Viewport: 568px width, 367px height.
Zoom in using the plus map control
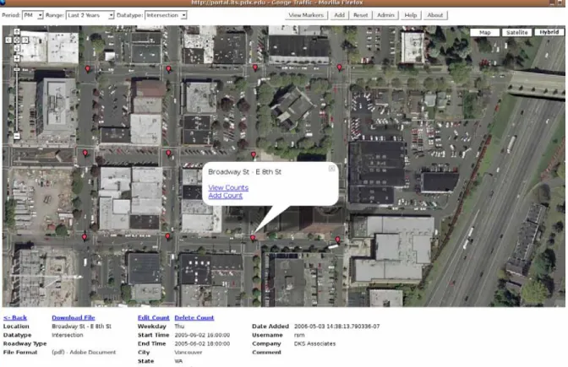pyautogui.click(x=17, y=58)
